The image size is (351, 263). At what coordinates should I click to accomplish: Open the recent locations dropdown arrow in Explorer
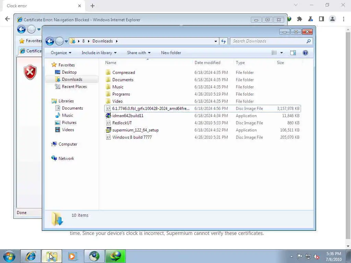pyautogui.click(x=66, y=41)
